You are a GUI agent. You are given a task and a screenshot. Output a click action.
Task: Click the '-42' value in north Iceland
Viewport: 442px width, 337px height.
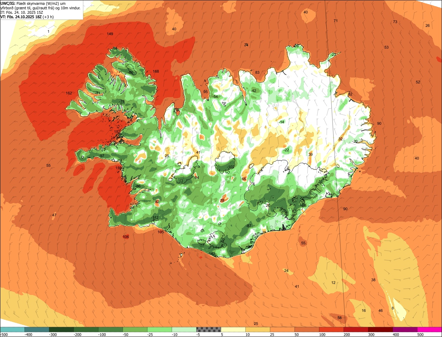click(253, 91)
